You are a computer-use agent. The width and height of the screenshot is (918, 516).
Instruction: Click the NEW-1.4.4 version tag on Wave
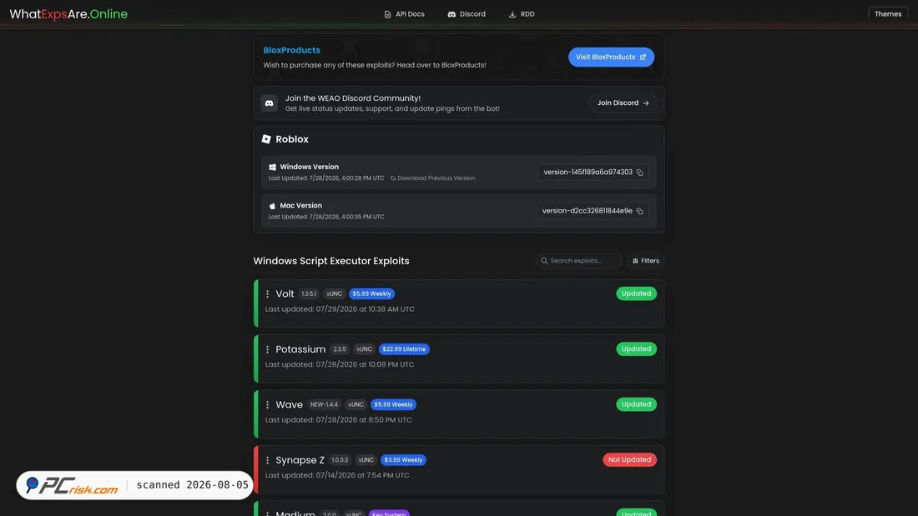324,405
